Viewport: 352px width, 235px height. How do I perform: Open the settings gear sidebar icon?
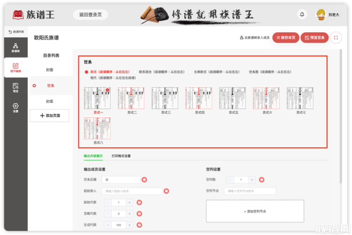[x=16, y=107]
